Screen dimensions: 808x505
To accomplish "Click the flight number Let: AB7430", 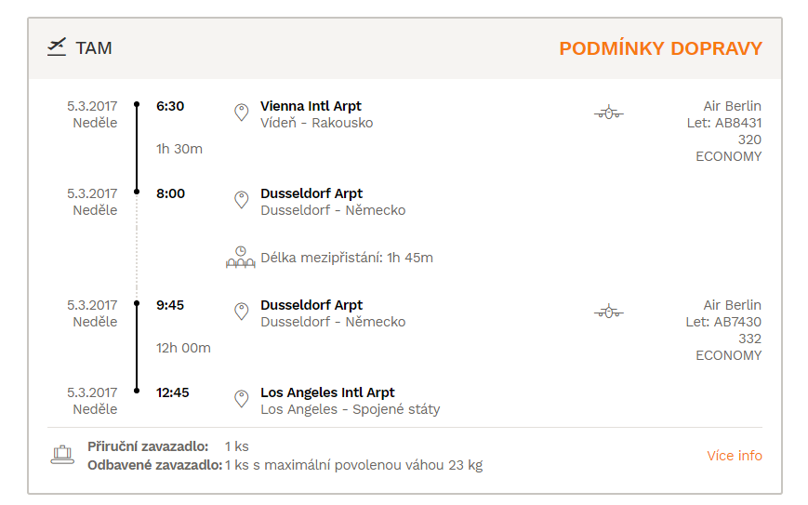I will pyautogui.click(x=723, y=322).
